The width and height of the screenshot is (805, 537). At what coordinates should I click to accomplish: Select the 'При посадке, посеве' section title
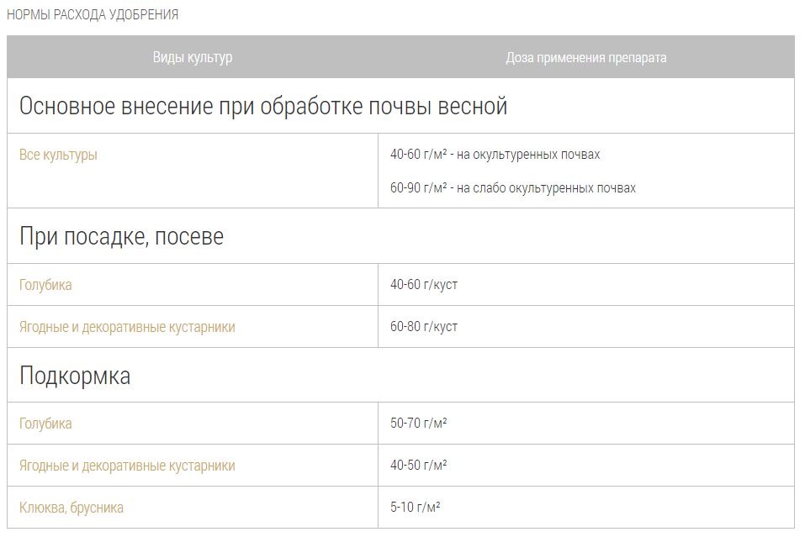coord(121,236)
